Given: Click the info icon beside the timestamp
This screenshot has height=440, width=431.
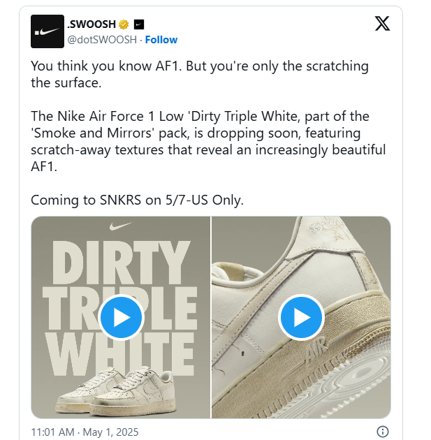Looking at the screenshot, I should (x=383, y=431).
